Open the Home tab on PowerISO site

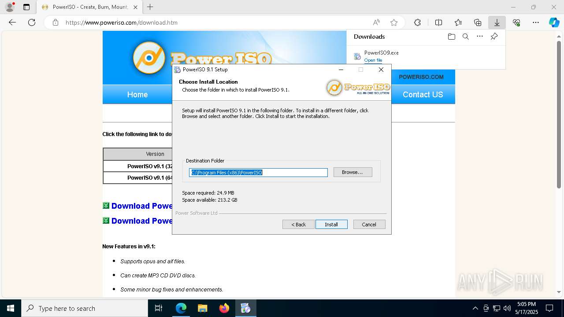pos(137,95)
